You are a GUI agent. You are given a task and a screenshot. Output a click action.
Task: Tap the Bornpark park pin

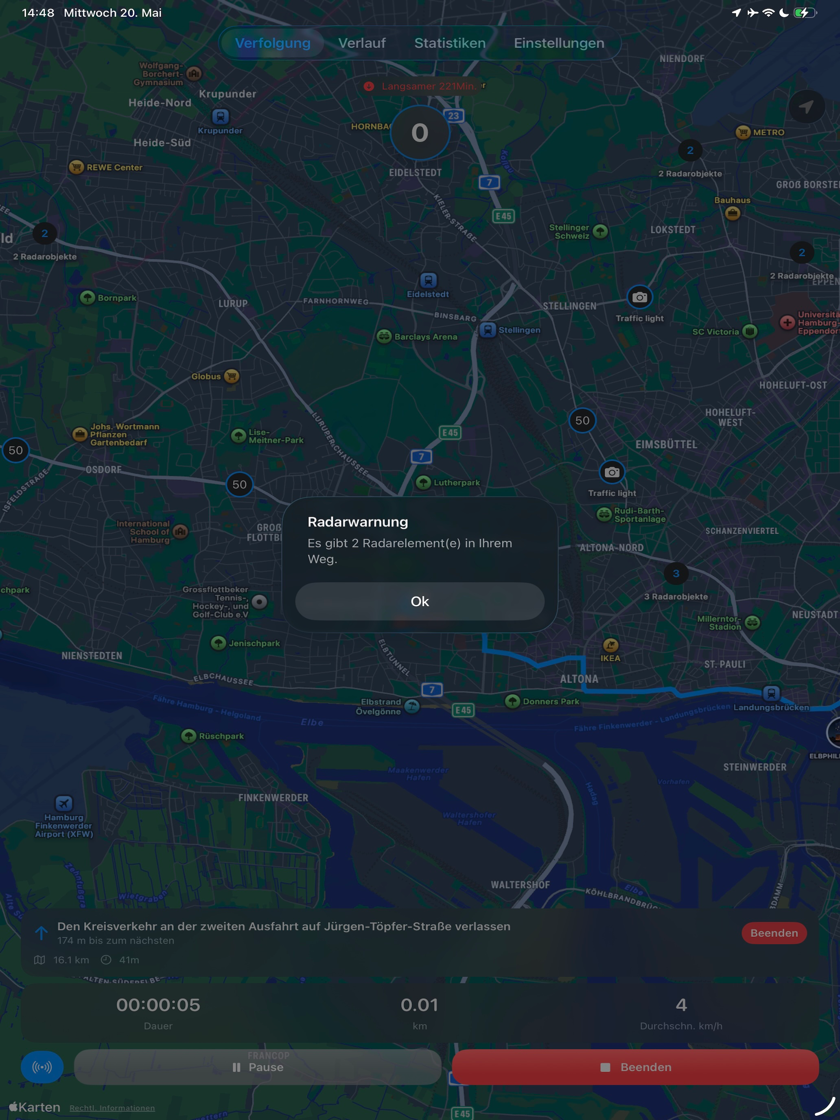coord(87,297)
